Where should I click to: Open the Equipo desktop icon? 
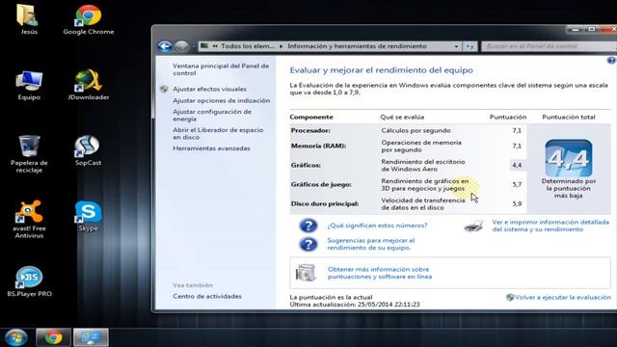(29, 85)
